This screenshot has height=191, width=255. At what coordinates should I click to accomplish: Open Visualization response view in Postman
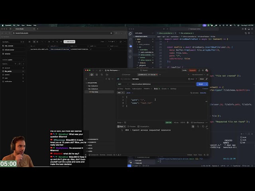[143, 127]
